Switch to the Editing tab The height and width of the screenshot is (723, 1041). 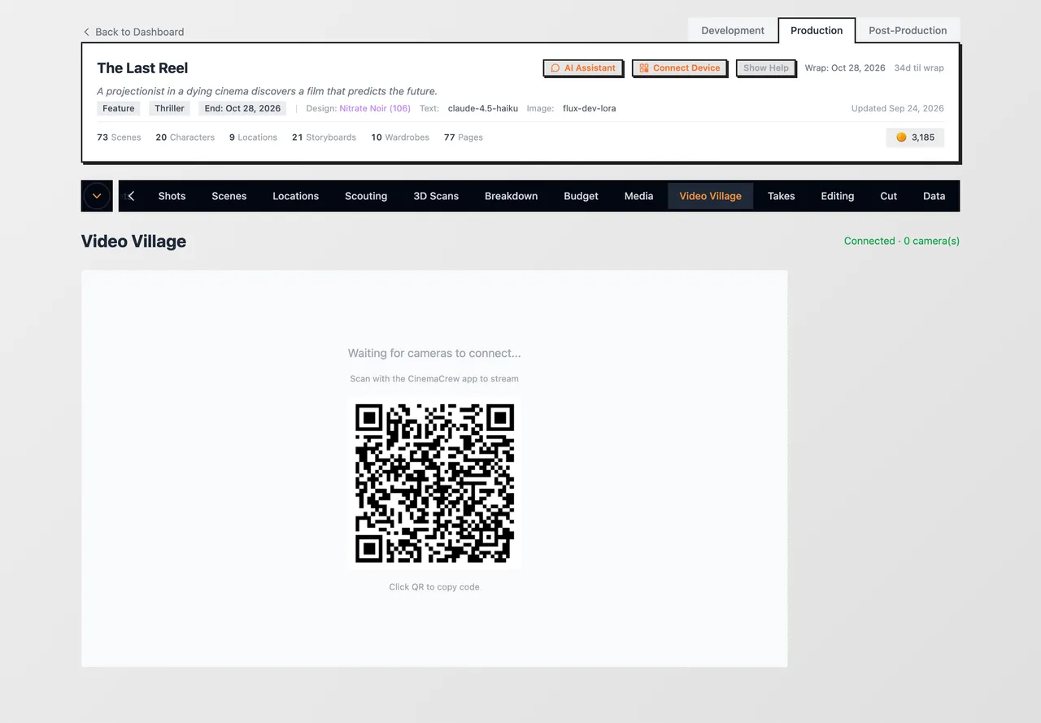point(838,196)
